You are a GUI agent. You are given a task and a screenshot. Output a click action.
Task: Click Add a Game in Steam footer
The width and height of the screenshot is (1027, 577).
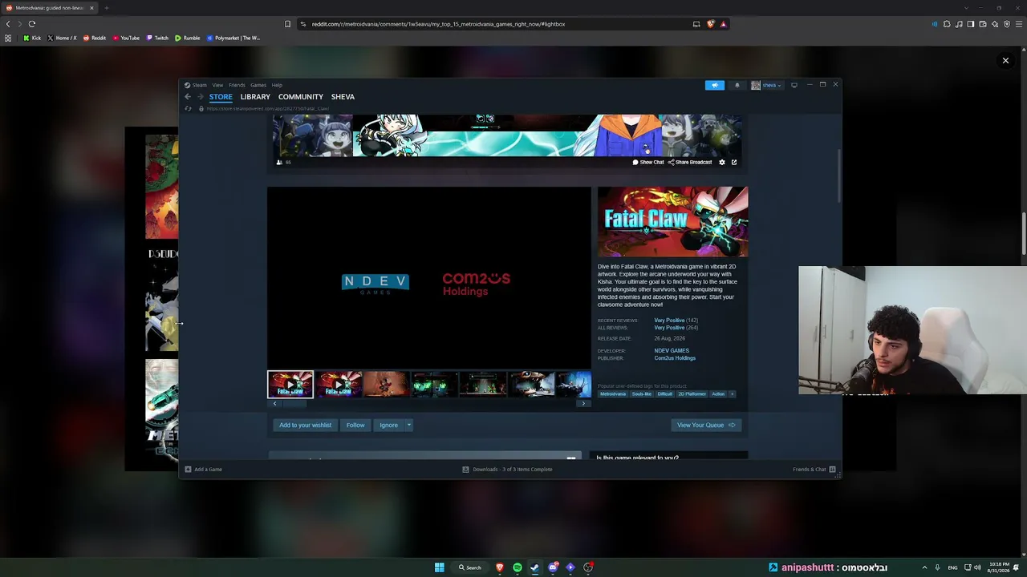tap(204, 470)
